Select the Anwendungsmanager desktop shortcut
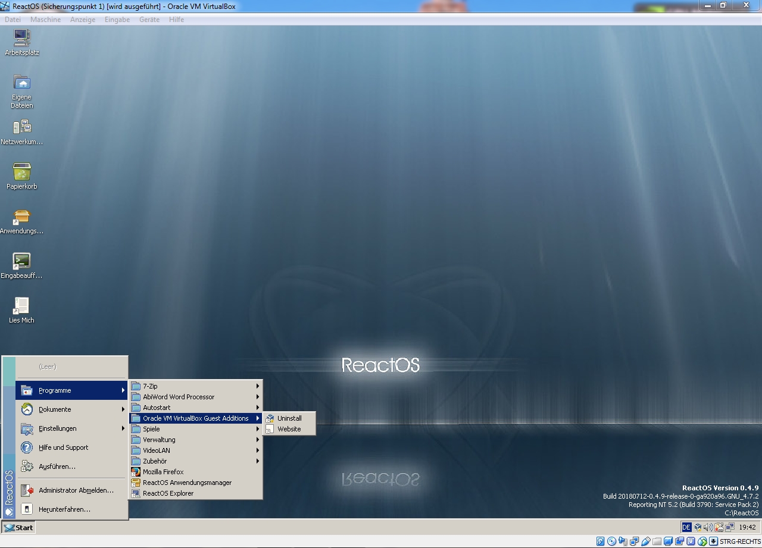The height and width of the screenshot is (548, 762). click(22, 221)
